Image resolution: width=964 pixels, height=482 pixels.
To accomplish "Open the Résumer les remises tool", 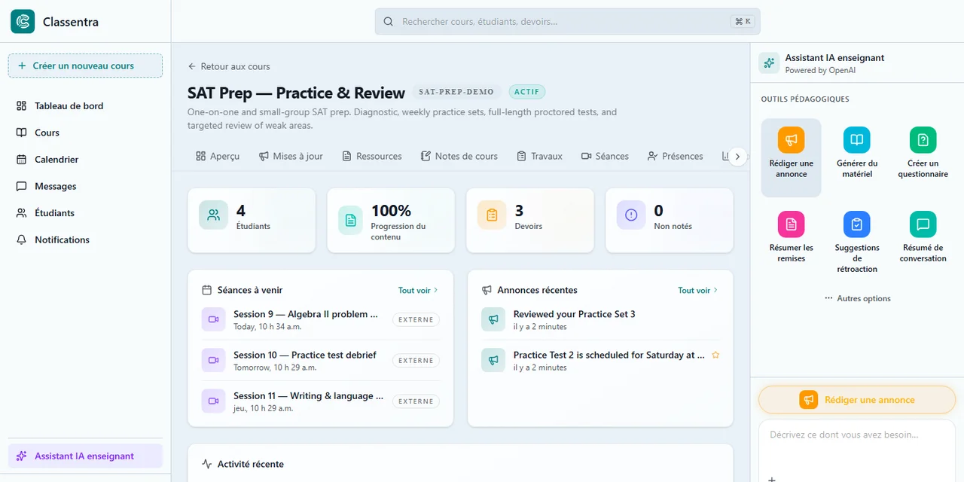I will pyautogui.click(x=791, y=238).
